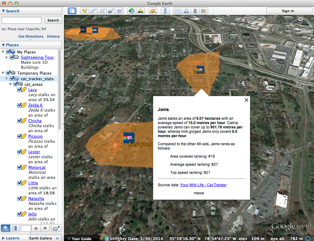Select the Add Path tool
Image resolution: width=314 pixels, height=241 pixels.
click(x=102, y=11)
